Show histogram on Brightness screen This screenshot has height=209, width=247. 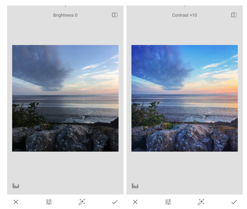tap(16, 186)
